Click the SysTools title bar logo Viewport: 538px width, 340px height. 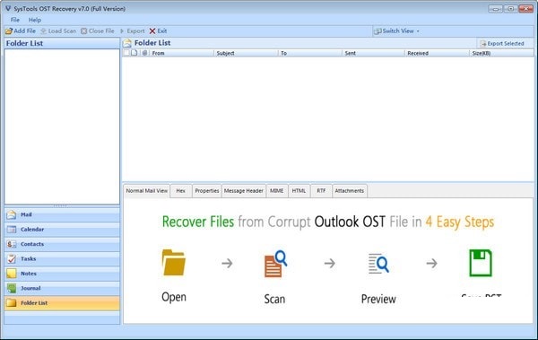pyautogui.click(x=8, y=8)
